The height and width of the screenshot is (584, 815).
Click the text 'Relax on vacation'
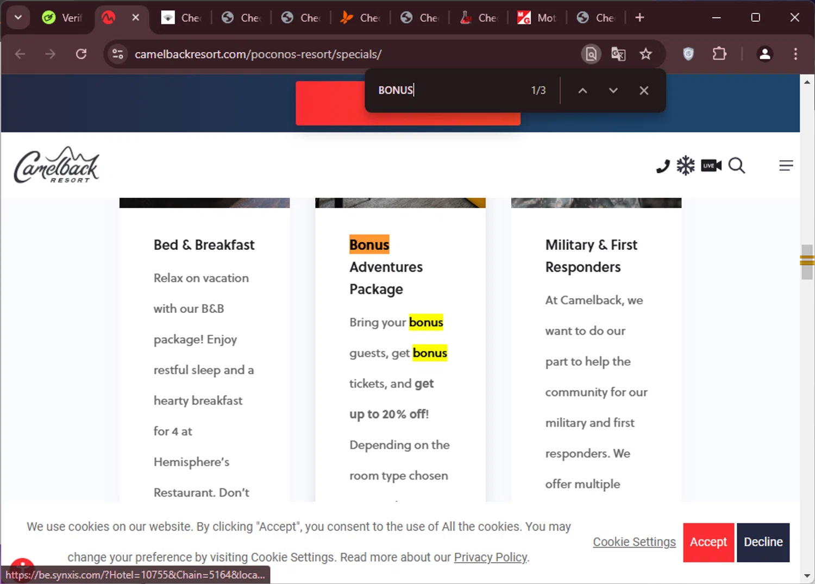[x=201, y=278]
